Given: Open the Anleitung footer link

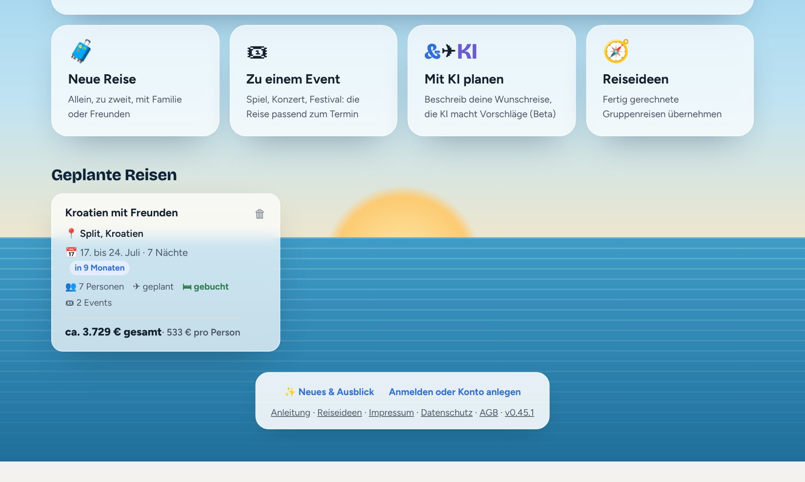Looking at the screenshot, I should pos(290,413).
